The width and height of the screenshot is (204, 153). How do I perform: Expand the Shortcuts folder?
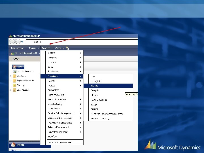[11, 76]
